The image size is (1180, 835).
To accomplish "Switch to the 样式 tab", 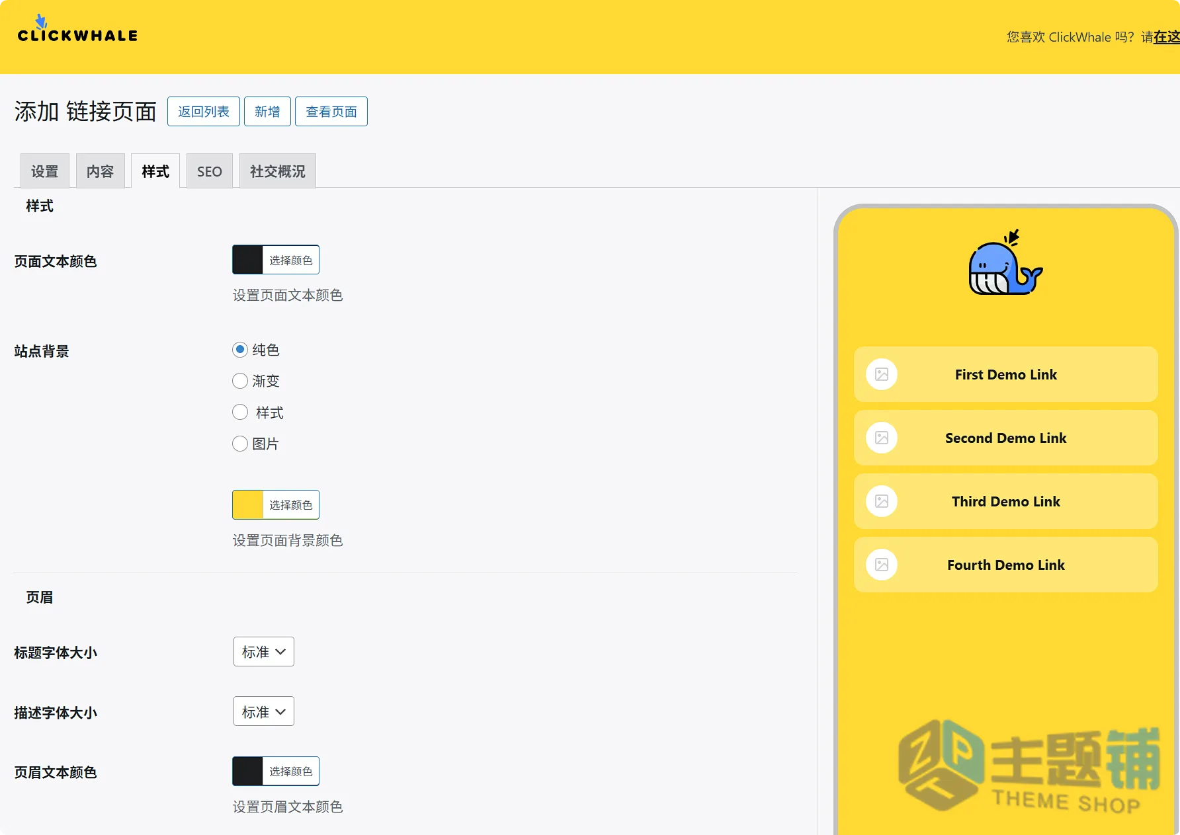I will 155,171.
